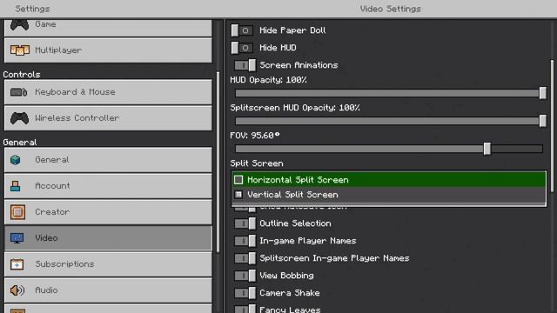
Task: Click the Multiplayer faces icon
Action: 20,50
